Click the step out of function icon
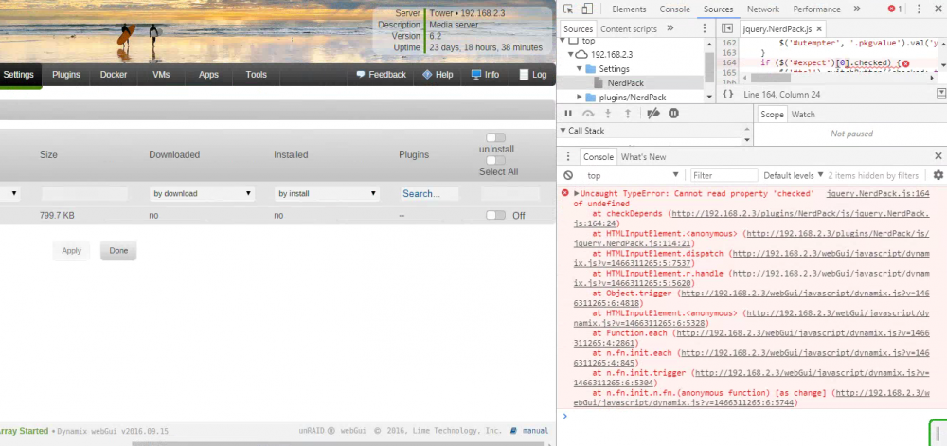This screenshot has height=446, width=947. (x=628, y=114)
